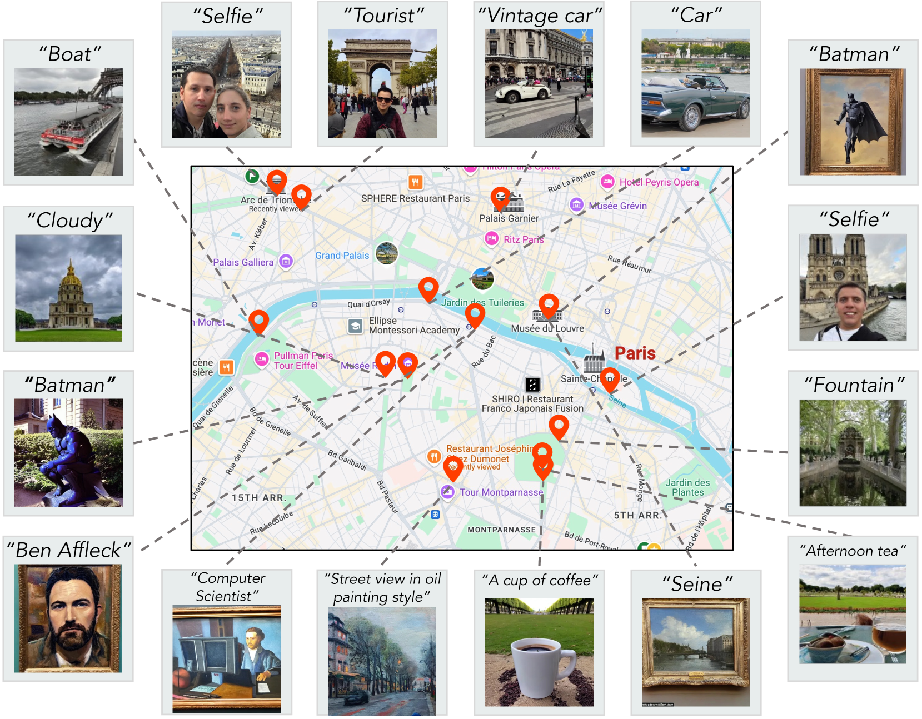The image size is (922, 719).
Task: Click the blue transit icon above MONTPARNASSE label
Action: [435, 515]
